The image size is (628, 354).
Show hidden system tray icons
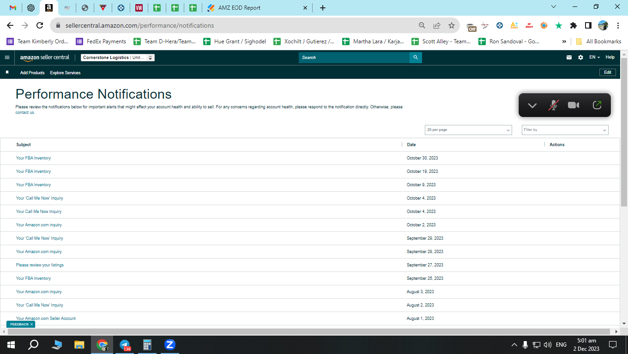point(514,345)
